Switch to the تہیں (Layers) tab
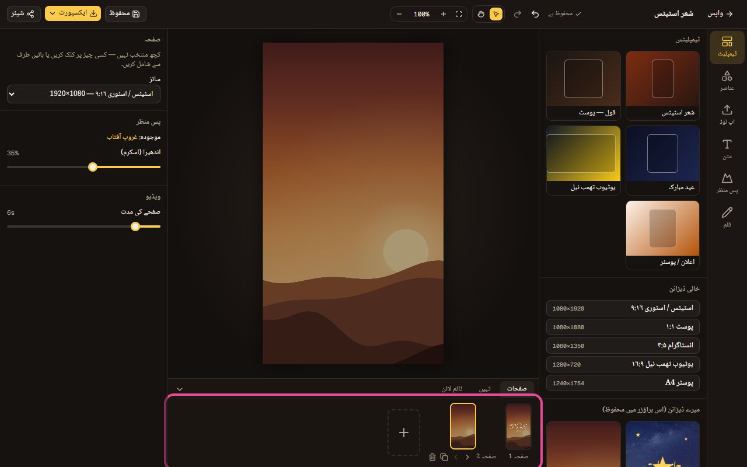Viewport: 747px width, 467px height. 485,388
